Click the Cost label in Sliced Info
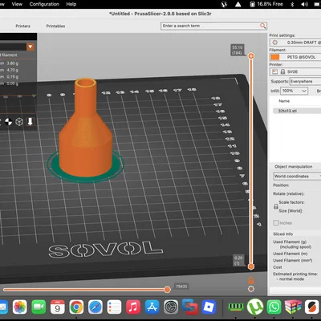The width and height of the screenshot is (321, 321). coord(278,267)
